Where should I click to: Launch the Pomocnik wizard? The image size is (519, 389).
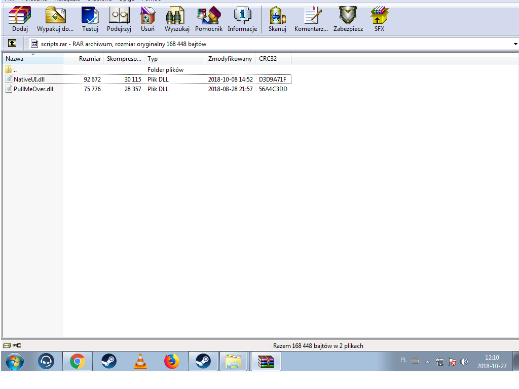208,19
